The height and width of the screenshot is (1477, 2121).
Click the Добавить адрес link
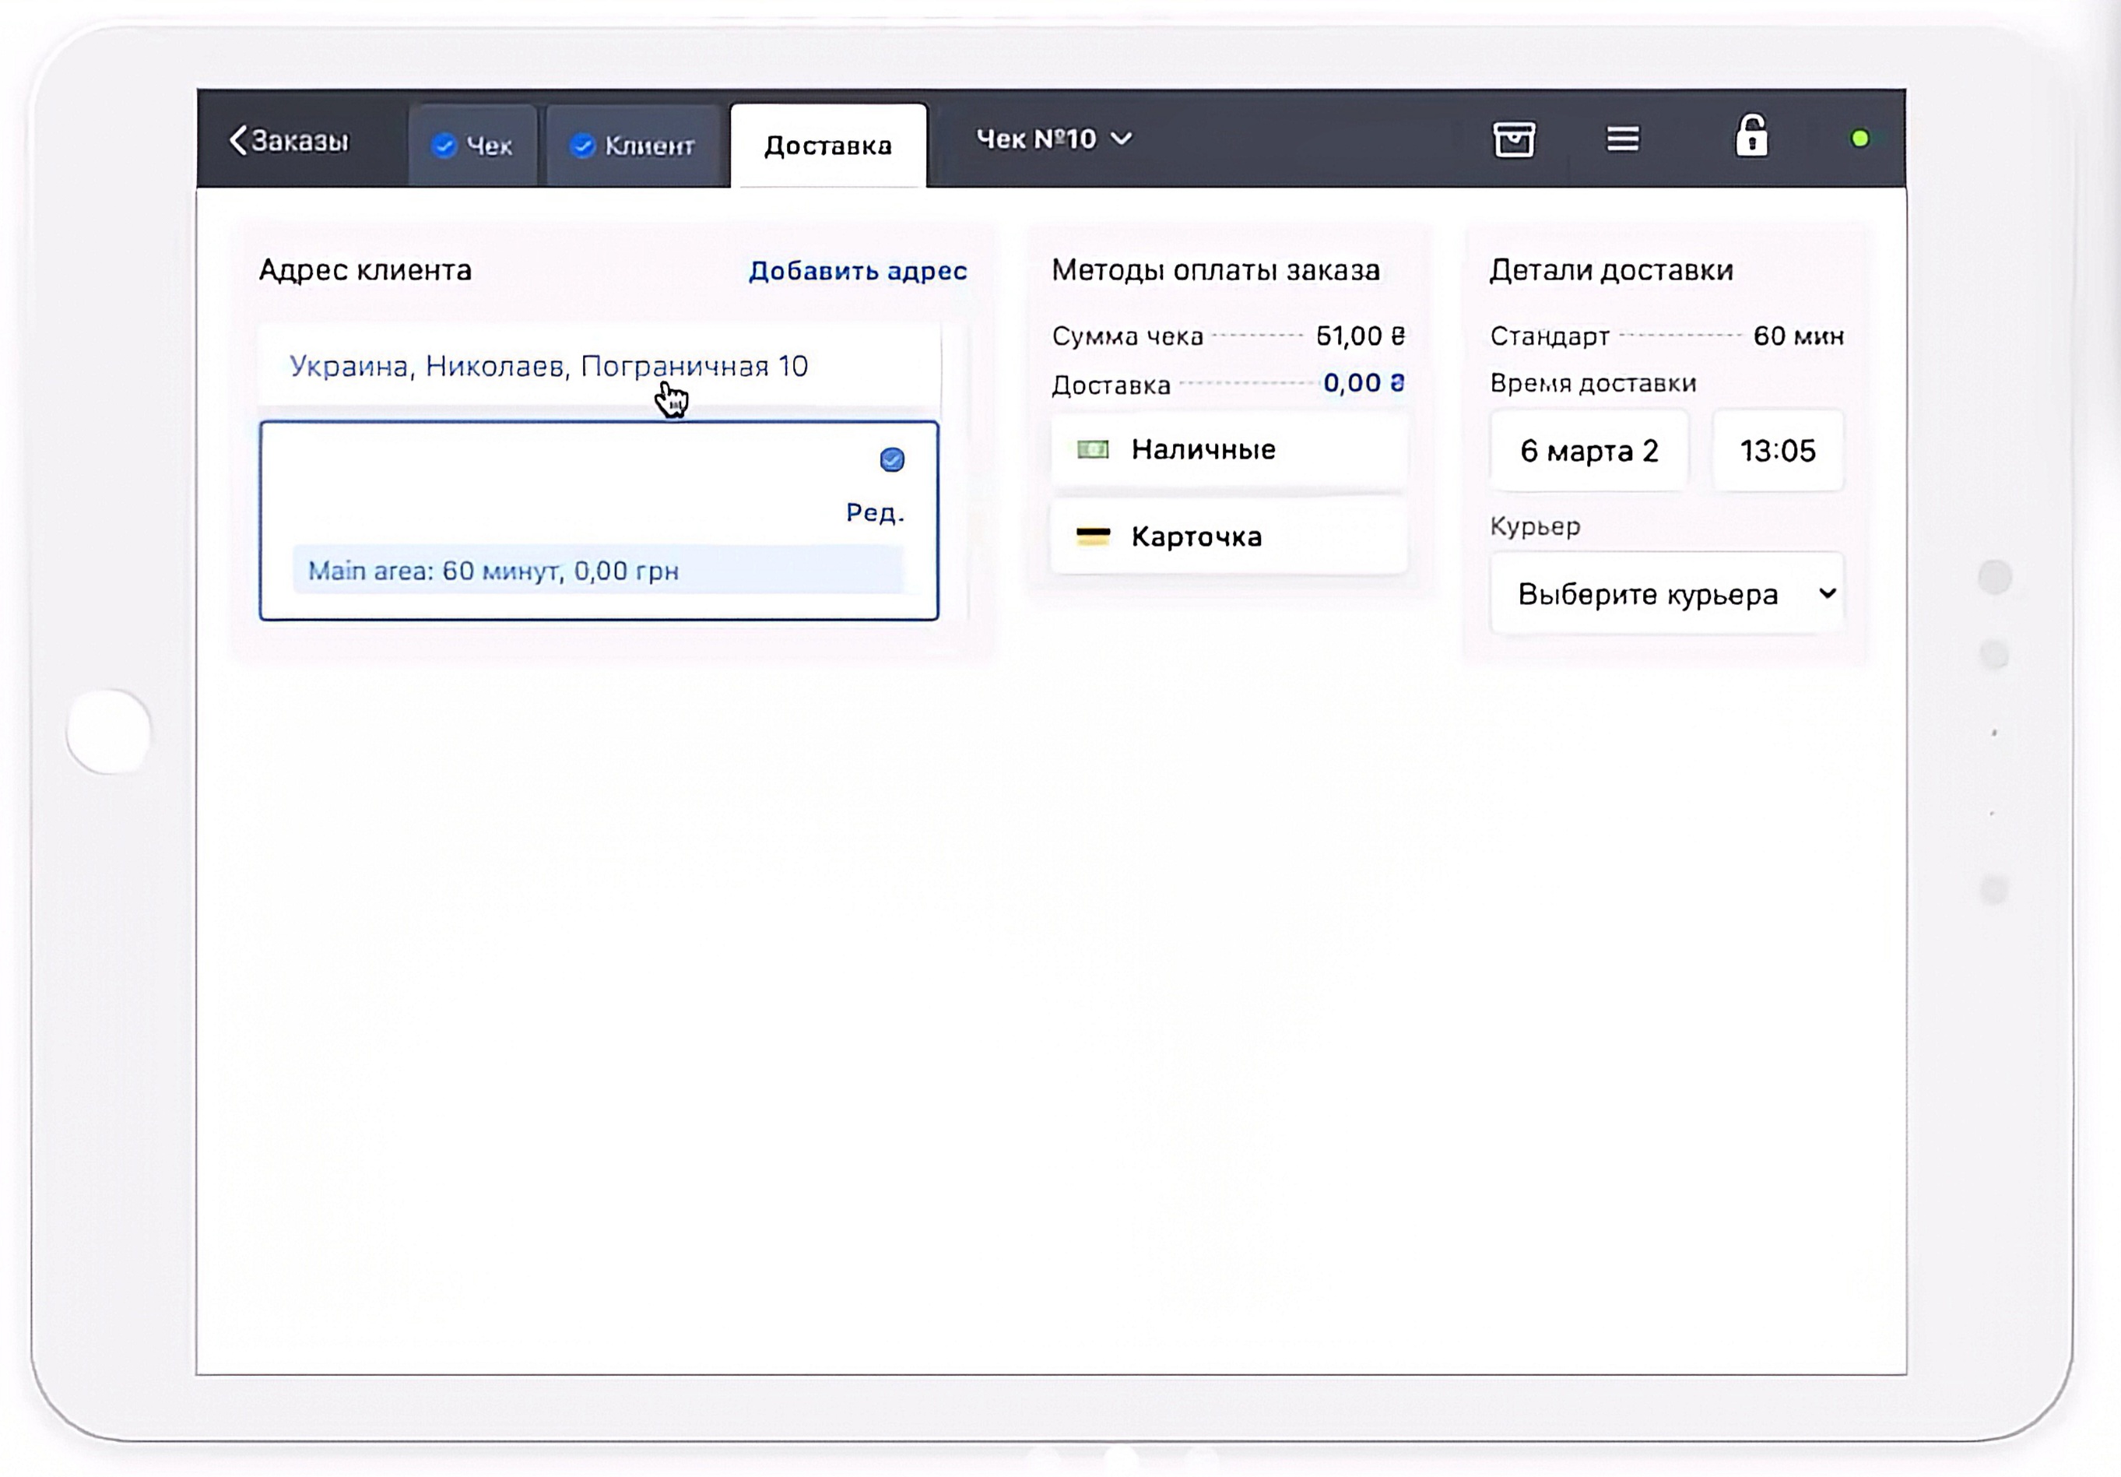coord(857,270)
